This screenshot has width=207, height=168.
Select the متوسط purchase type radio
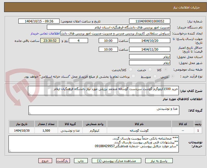[155, 76]
